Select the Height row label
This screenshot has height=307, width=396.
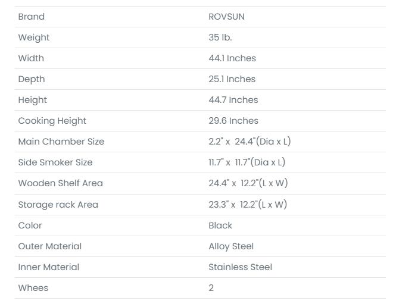(32, 100)
